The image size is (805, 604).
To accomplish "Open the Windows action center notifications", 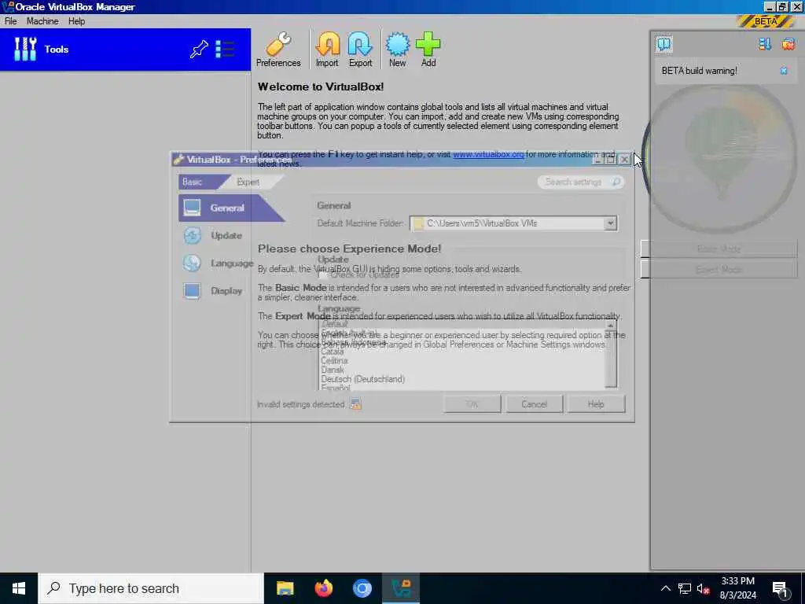I will (x=780, y=590).
